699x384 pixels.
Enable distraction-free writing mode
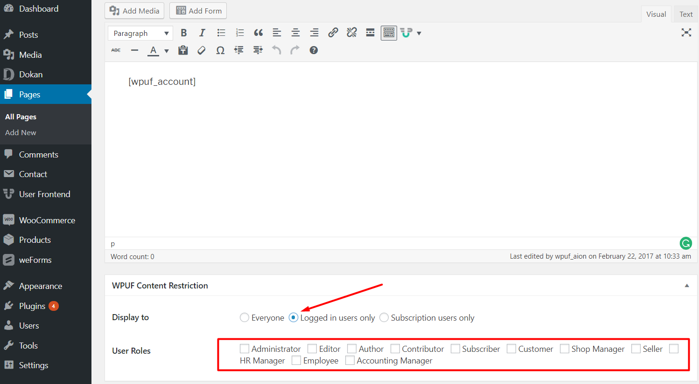tap(686, 33)
